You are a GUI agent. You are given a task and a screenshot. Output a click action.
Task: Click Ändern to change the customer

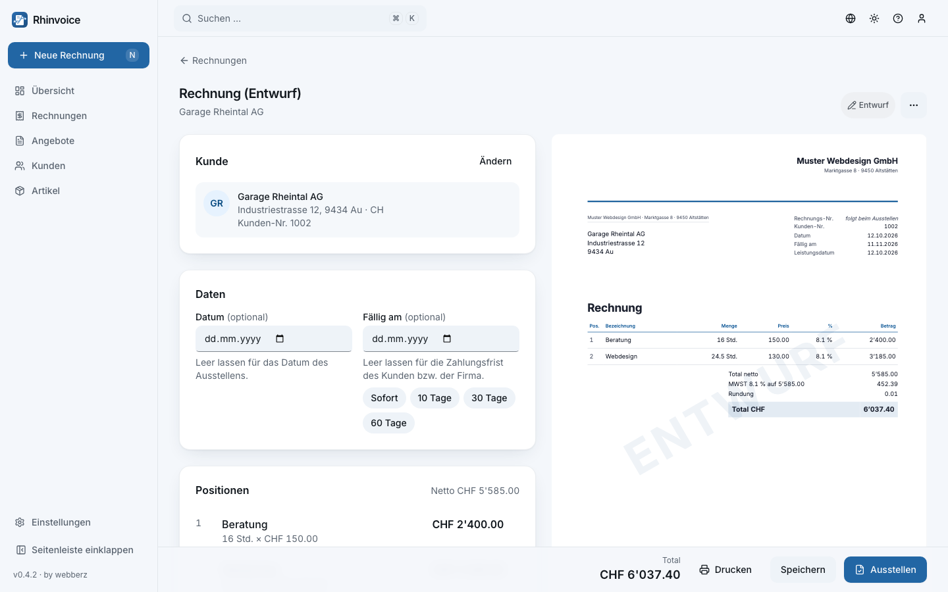pos(495,161)
